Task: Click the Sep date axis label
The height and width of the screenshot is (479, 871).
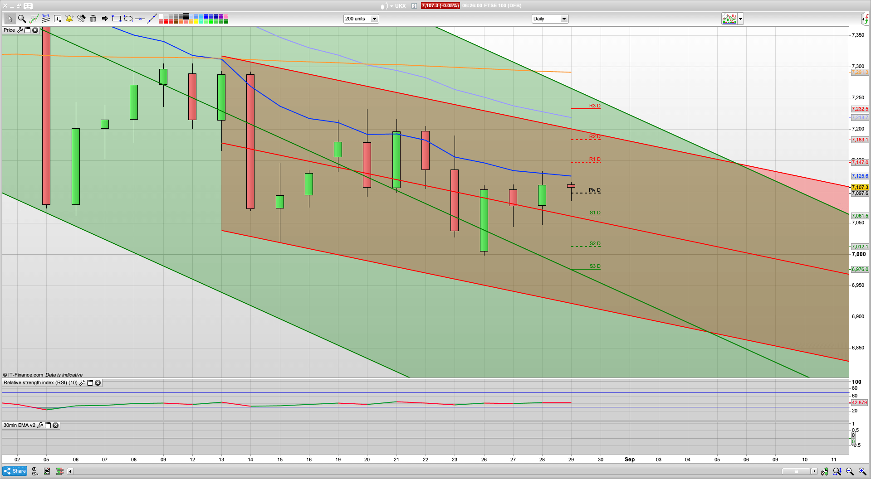Action: click(x=630, y=460)
